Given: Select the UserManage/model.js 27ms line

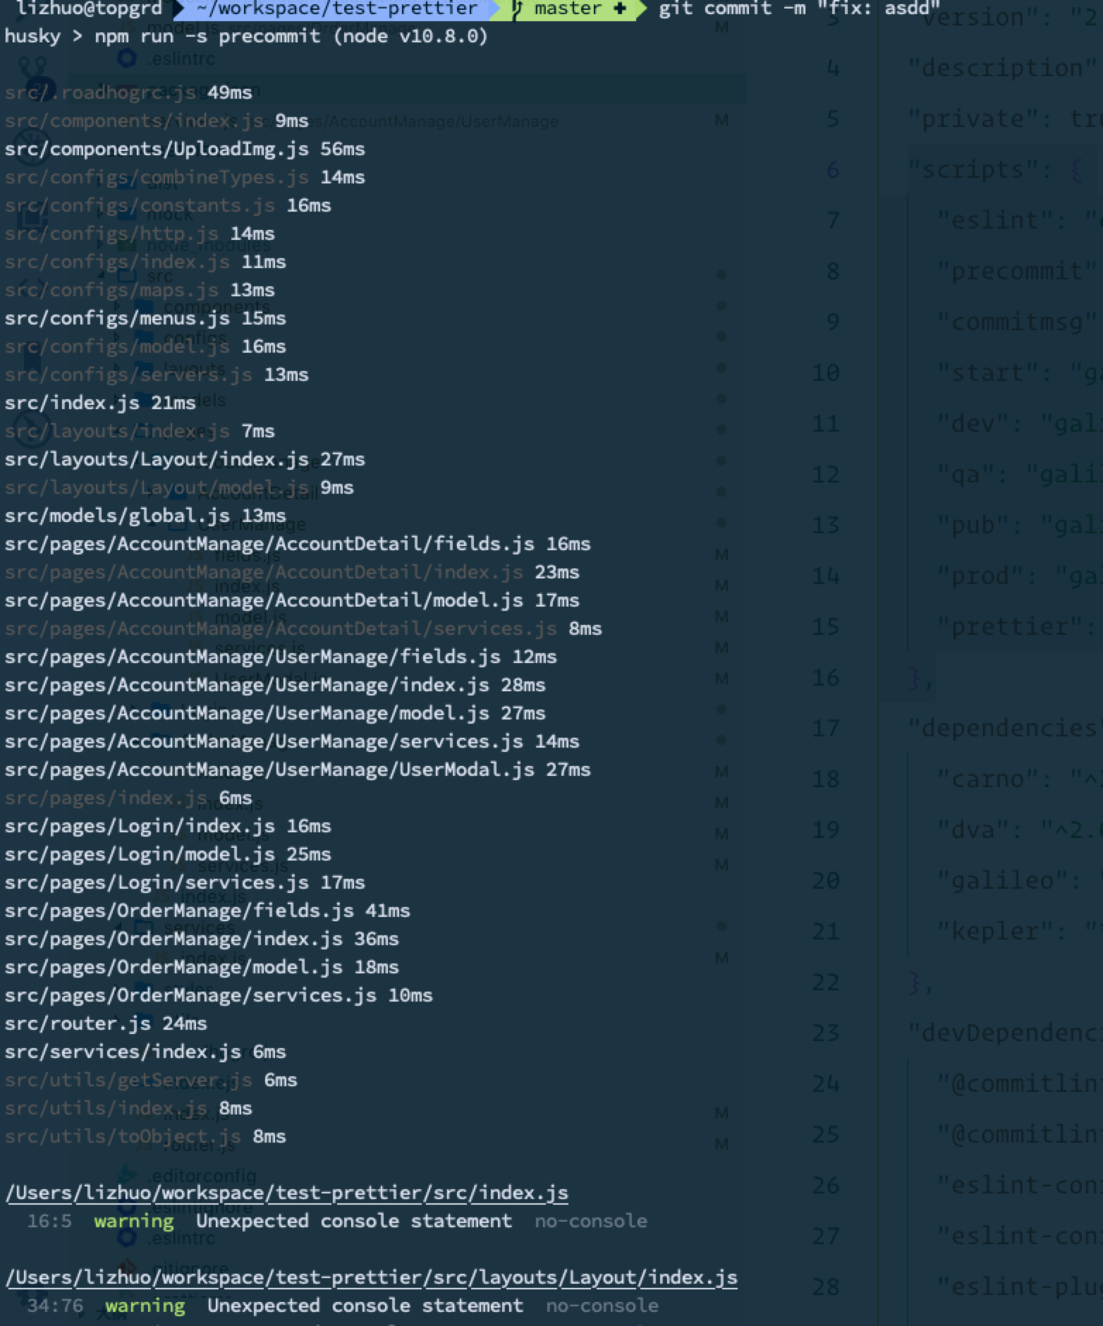Looking at the screenshot, I should [275, 713].
